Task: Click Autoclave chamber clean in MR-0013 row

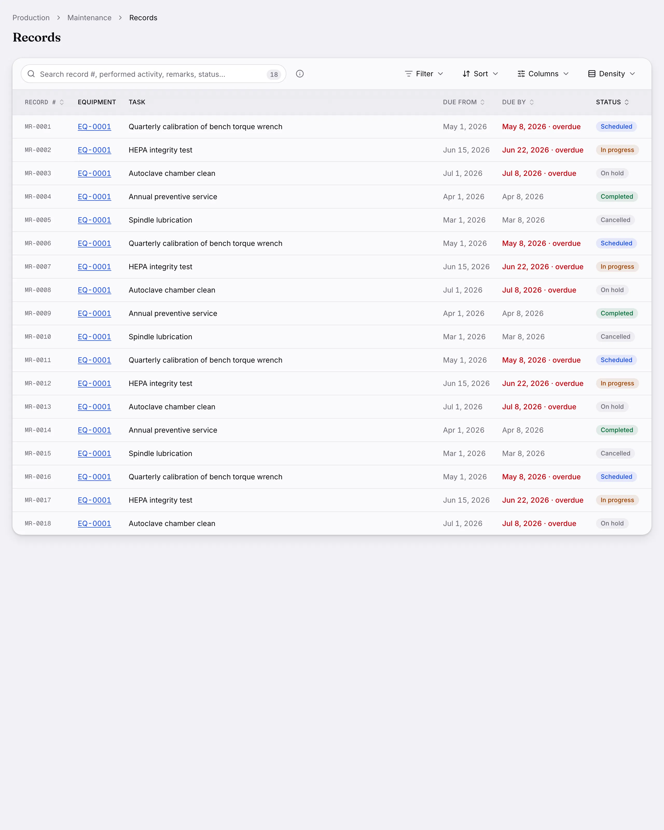Action: coord(172,407)
